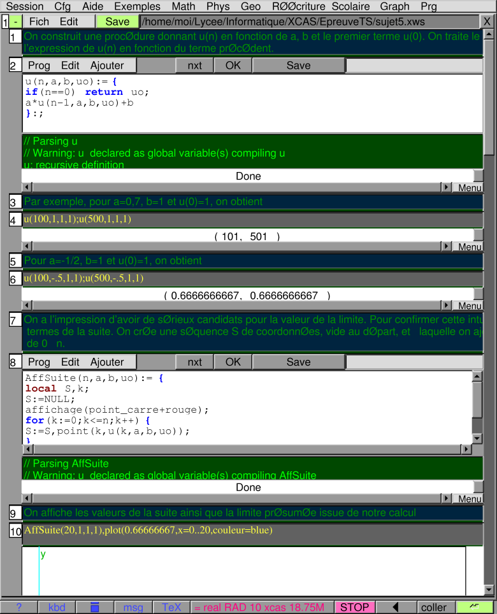Click OK button in level 2 editor
Screen dimensions: 497x614
coord(233,66)
